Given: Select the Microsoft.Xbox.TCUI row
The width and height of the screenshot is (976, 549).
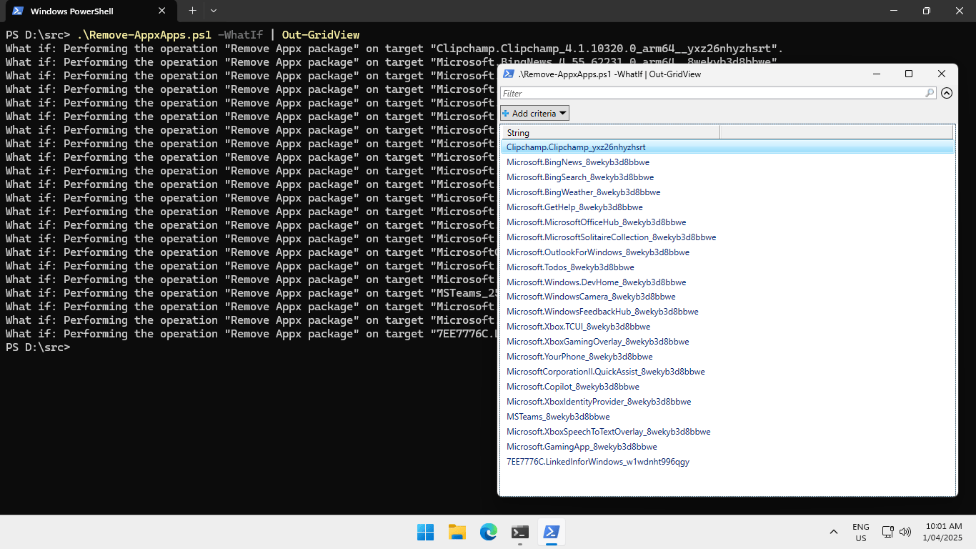Looking at the screenshot, I should [727, 327].
